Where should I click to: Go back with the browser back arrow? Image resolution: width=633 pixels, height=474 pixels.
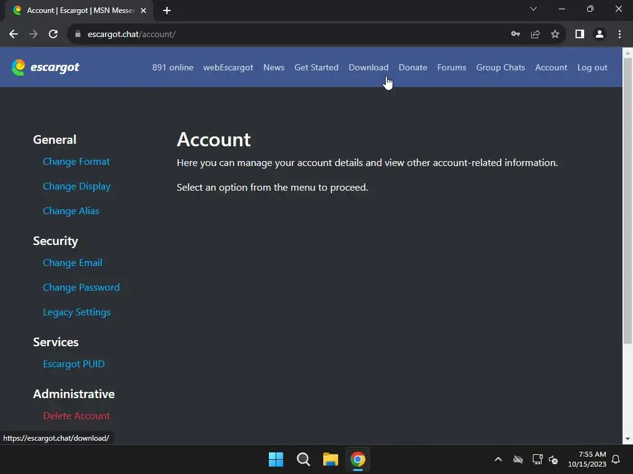[x=14, y=35]
